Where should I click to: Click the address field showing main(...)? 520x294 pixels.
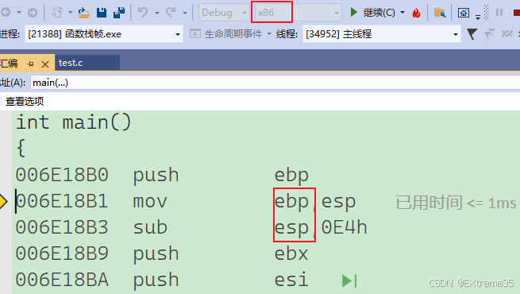point(275,83)
